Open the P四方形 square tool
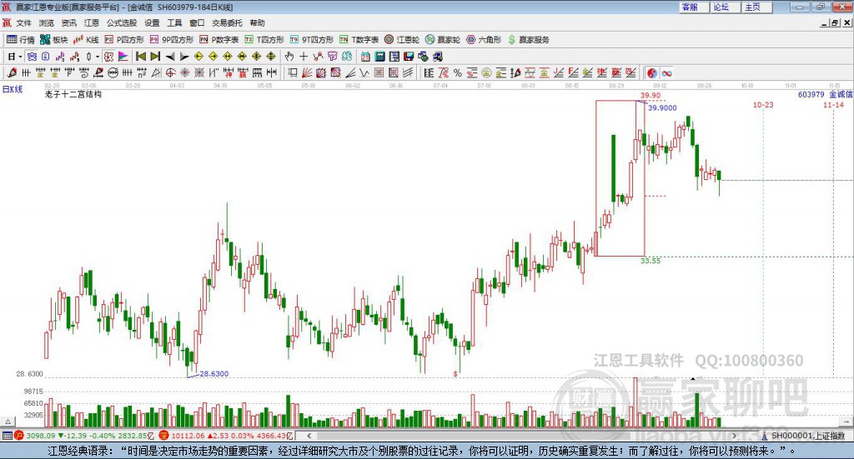Image resolution: width=854 pixels, height=459 pixels. [x=123, y=40]
